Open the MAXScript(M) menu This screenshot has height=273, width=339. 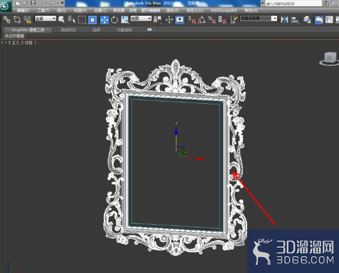coord(224,10)
